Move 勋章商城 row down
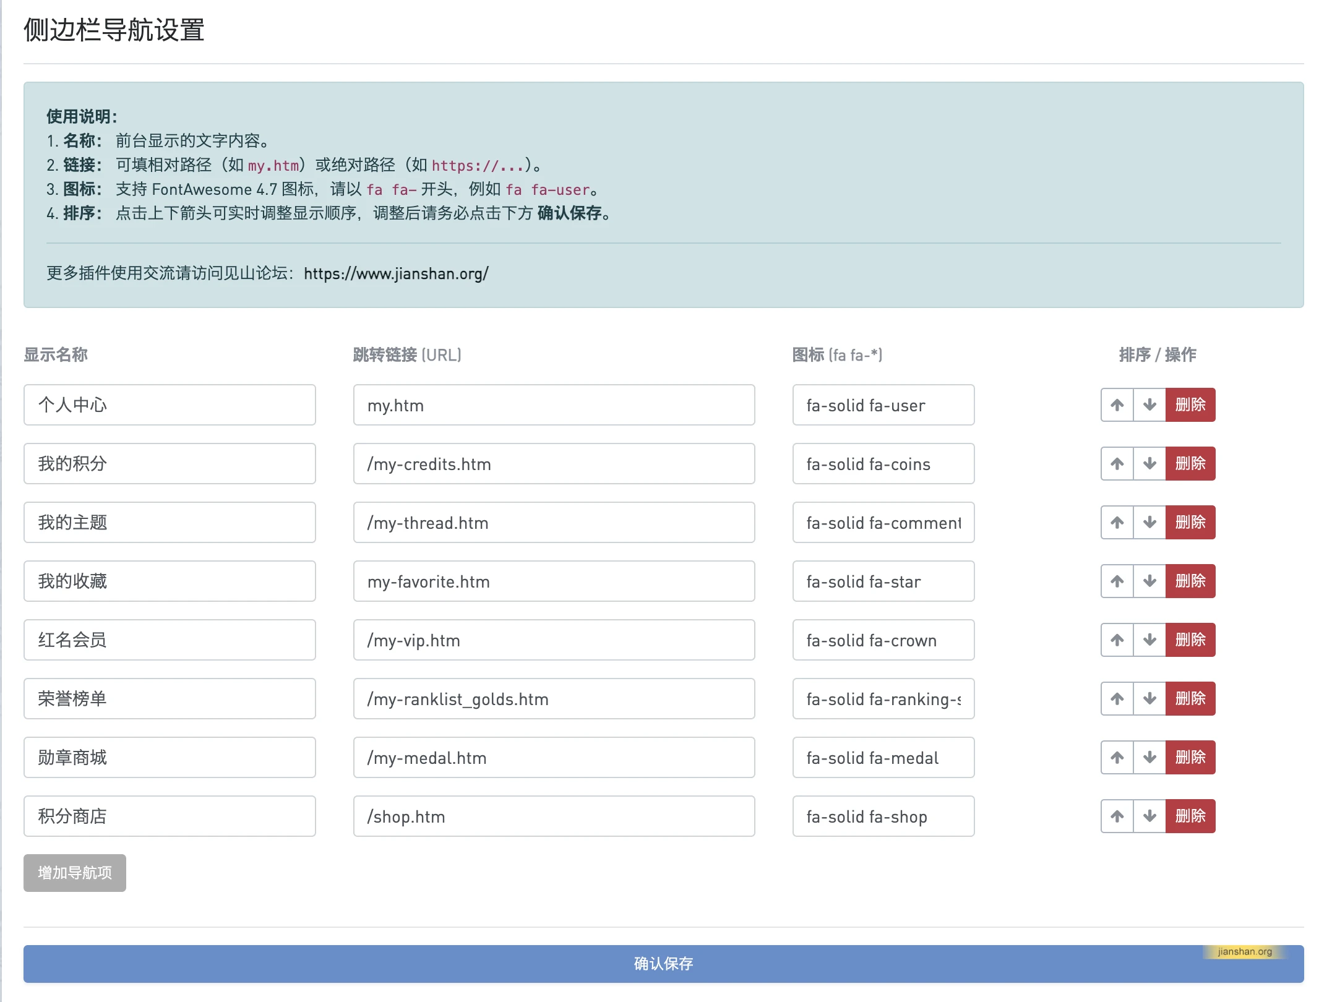This screenshot has height=1002, width=1319. tap(1149, 758)
